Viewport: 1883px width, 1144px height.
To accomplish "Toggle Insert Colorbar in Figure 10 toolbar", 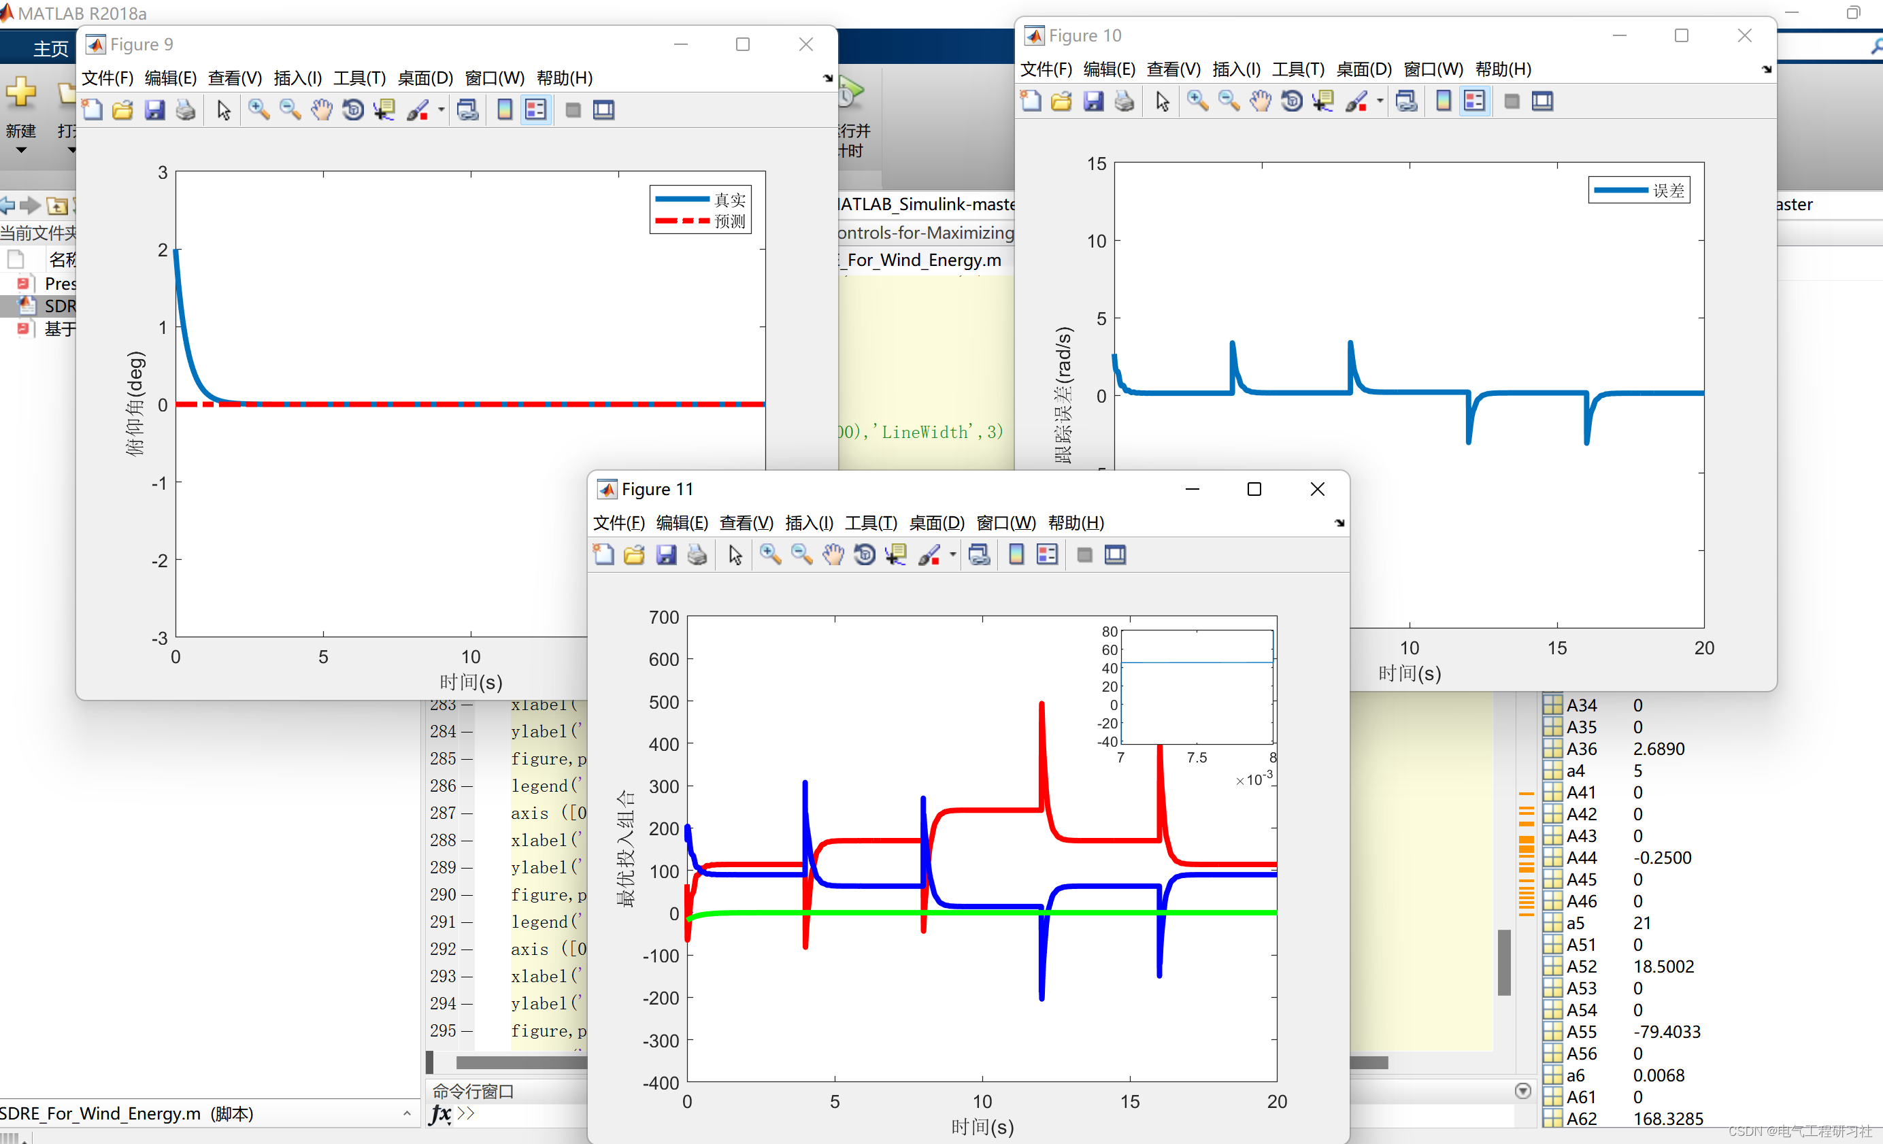I will coord(1443,101).
